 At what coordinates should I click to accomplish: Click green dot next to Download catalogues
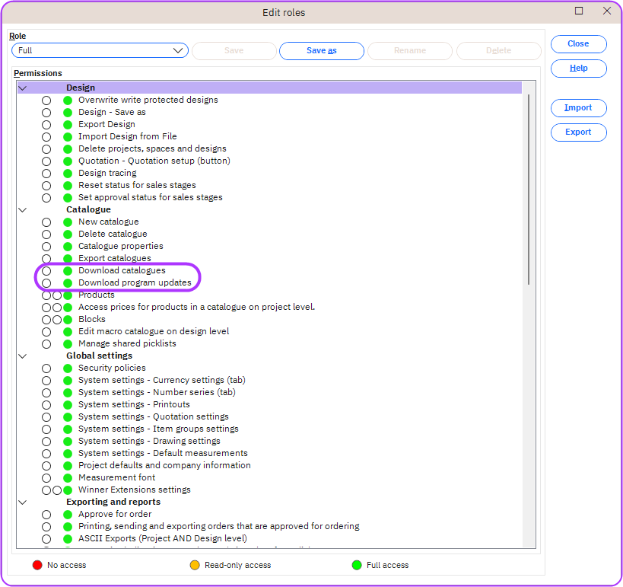[68, 270]
